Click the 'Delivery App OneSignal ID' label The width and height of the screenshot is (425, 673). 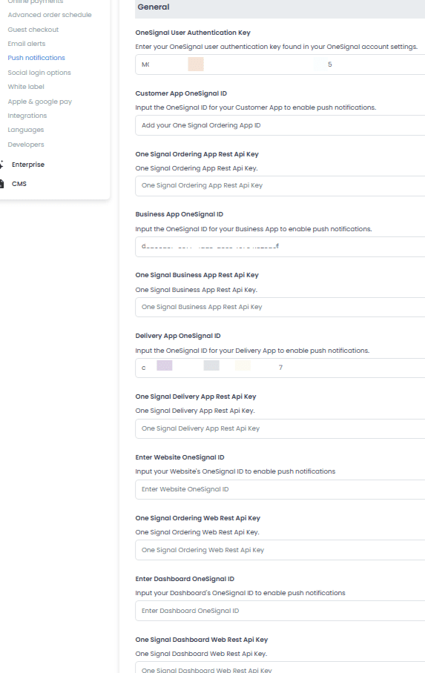coord(178,336)
